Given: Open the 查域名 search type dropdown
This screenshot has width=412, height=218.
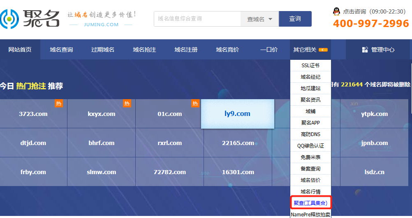Looking at the screenshot, I should 259,19.
